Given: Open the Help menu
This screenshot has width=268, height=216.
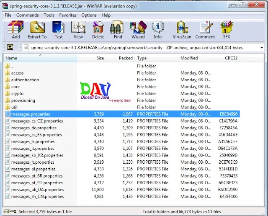Looking at the screenshot, I should pyautogui.click(x=106, y=15).
